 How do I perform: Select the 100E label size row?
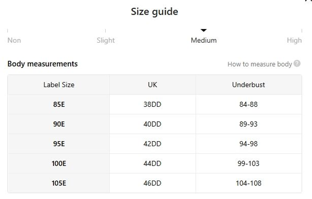tap(59, 164)
